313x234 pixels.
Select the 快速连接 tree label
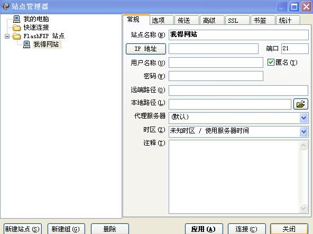[x=36, y=28]
